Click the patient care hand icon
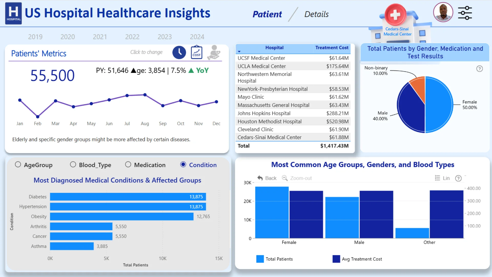 (214, 52)
